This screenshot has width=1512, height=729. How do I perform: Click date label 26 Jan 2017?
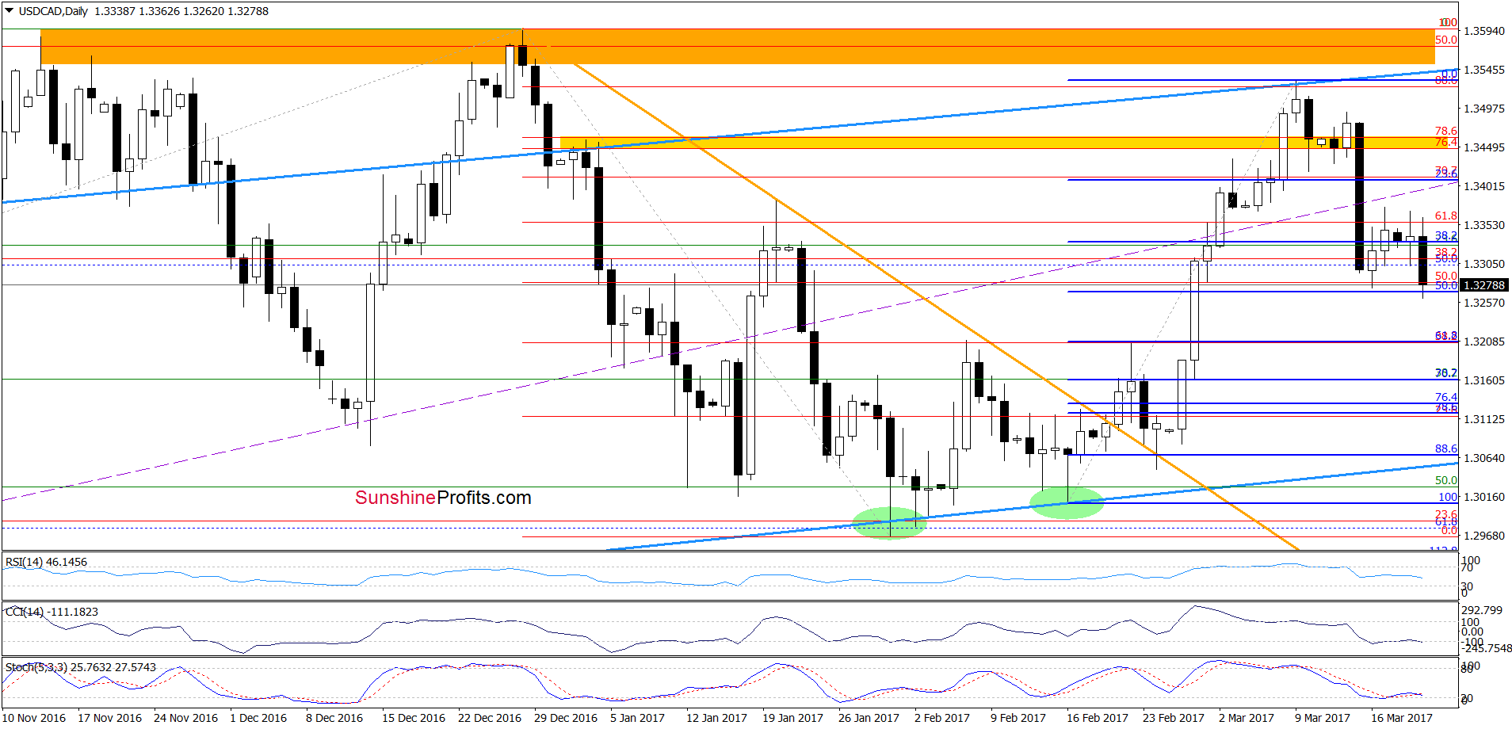tap(869, 718)
